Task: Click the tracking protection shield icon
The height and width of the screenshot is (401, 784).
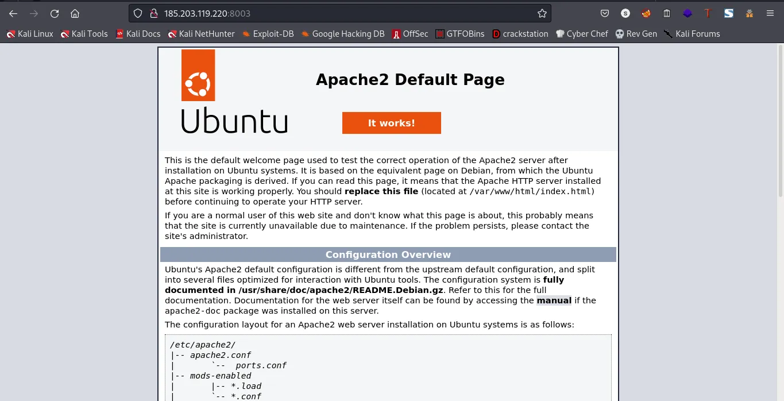Action: [x=138, y=13]
